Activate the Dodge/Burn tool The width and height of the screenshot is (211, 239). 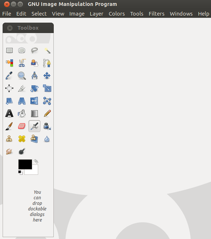pyautogui.click(x=22, y=151)
